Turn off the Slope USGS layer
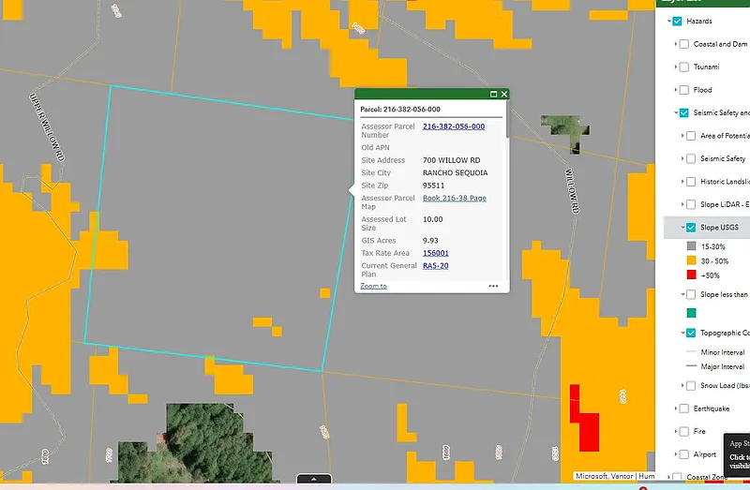 pos(691,228)
